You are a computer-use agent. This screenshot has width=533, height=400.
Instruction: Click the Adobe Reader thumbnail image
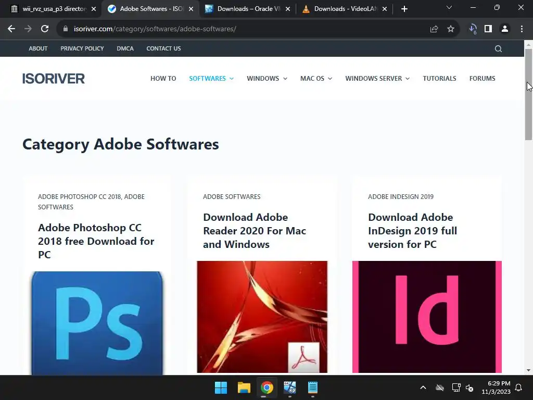(x=262, y=317)
